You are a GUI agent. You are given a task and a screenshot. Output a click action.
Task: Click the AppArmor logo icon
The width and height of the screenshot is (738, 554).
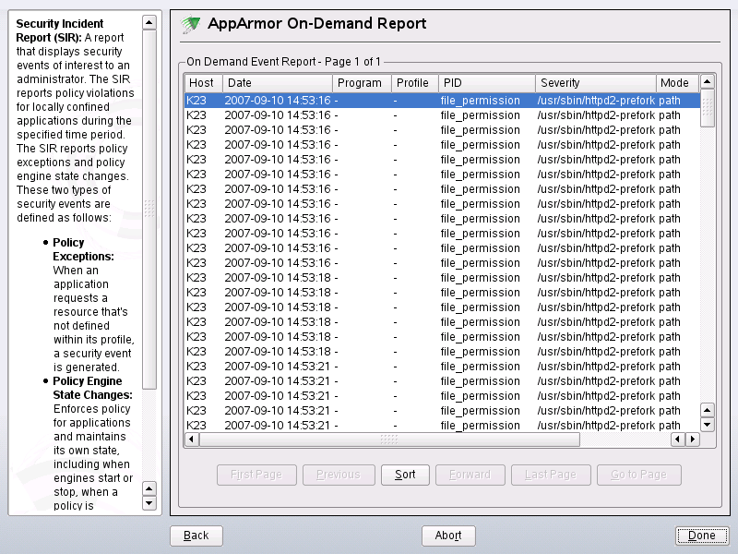click(x=191, y=24)
